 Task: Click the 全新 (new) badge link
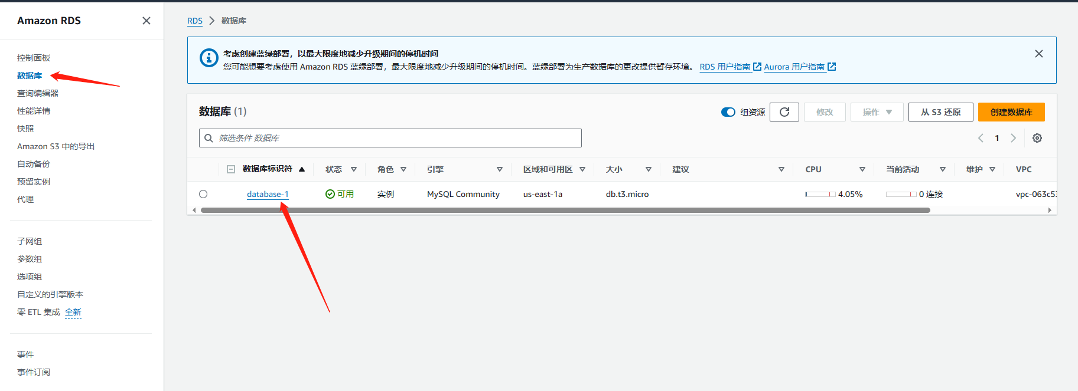pos(73,312)
